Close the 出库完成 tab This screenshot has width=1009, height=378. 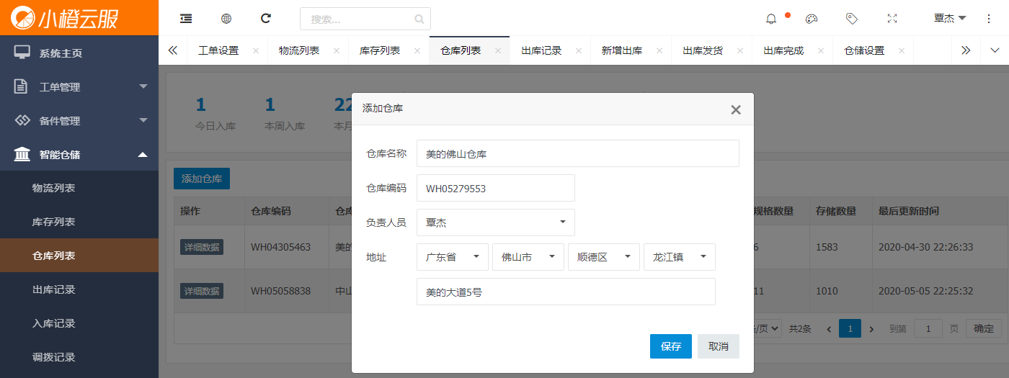(821, 51)
